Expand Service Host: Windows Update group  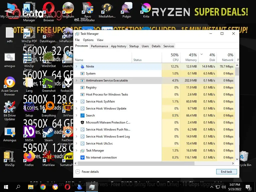[x=76, y=108]
